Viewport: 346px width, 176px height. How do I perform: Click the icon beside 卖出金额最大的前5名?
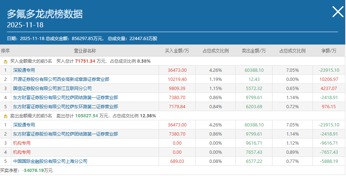tap(6, 116)
